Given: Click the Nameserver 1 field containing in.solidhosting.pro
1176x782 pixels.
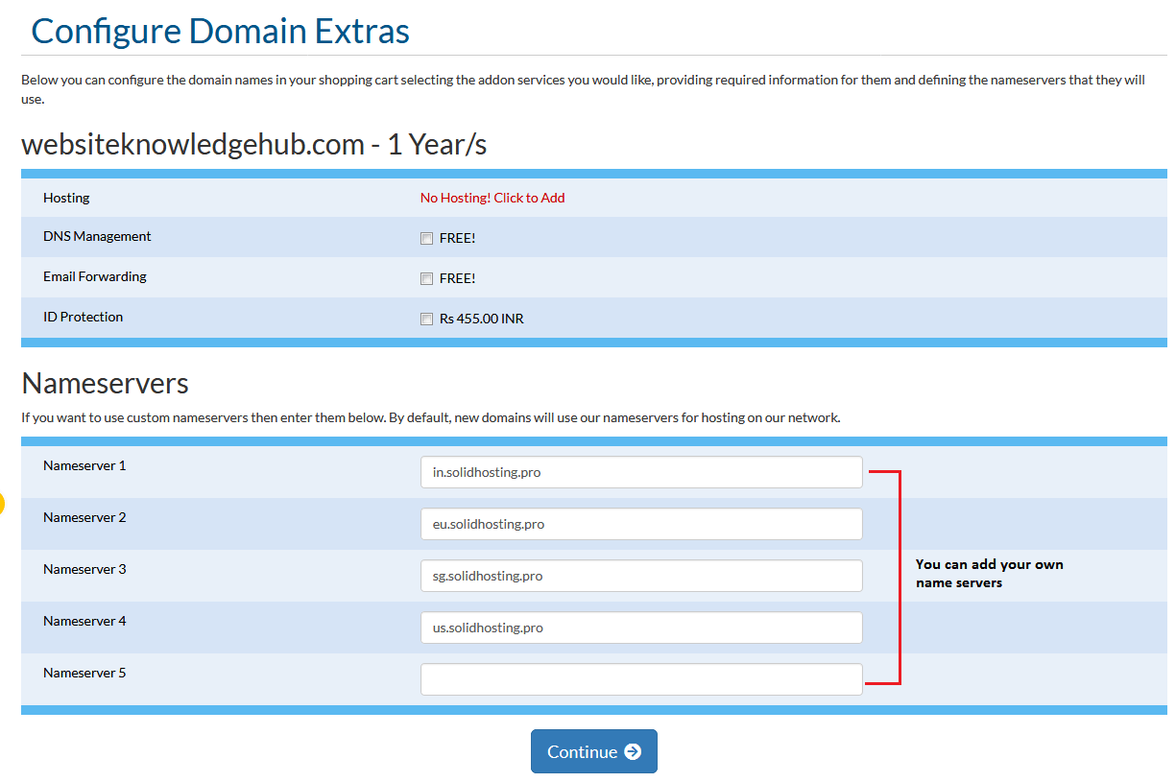Looking at the screenshot, I should pos(641,472).
